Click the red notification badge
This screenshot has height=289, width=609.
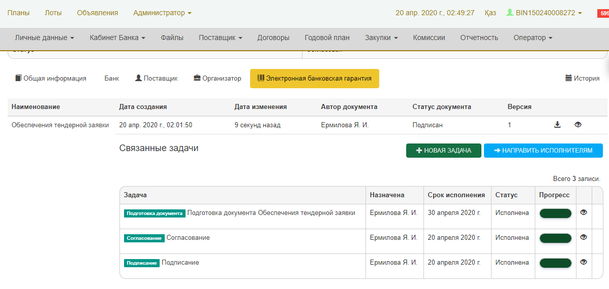603,13
